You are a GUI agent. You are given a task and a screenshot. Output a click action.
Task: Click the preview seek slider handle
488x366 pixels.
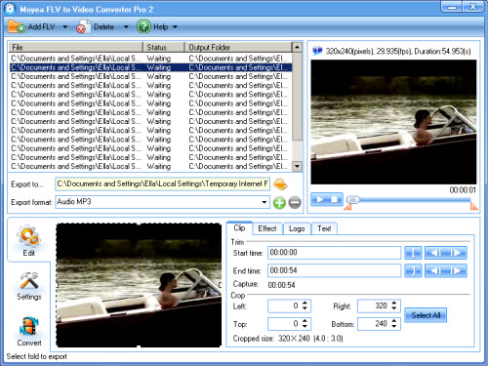[x=352, y=199]
